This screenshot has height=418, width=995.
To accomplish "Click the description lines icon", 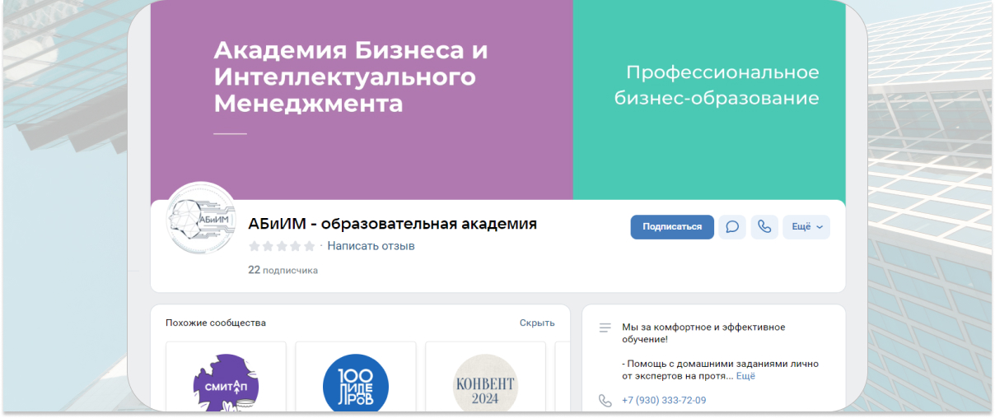I will tap(605, 327).
